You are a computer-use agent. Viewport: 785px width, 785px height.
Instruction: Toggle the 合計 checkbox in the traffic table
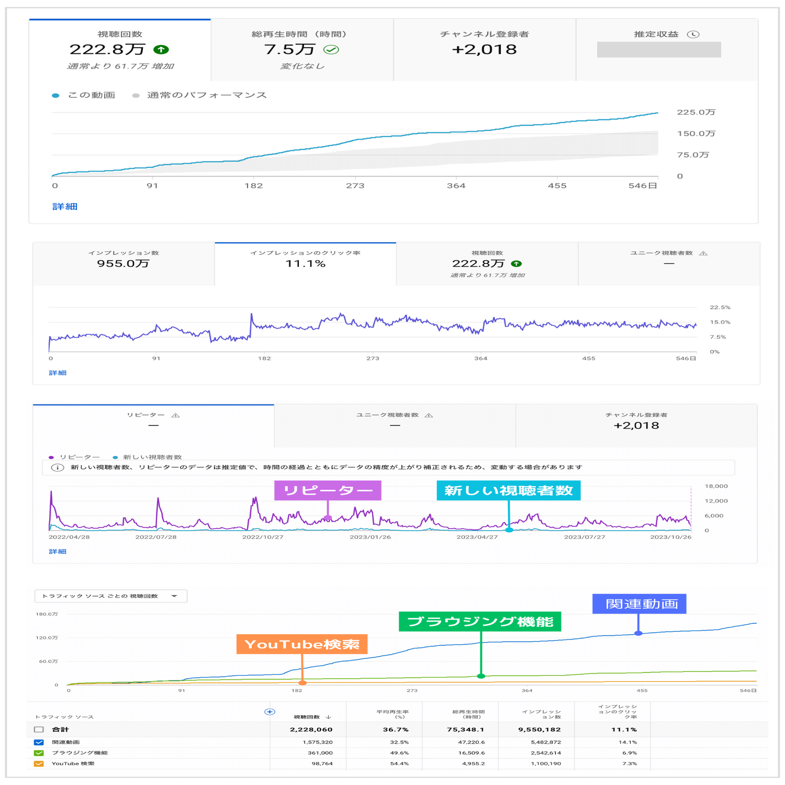(39, 730)
